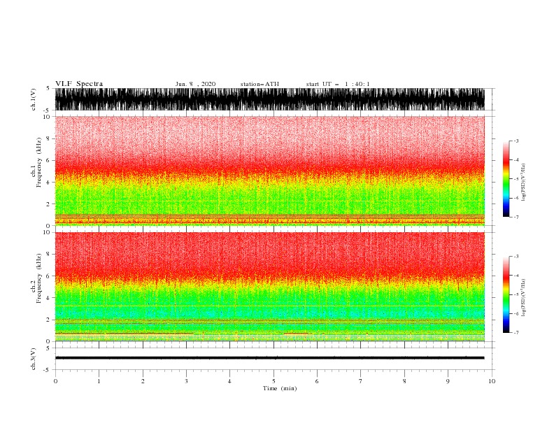Click inside the ch.1 spectrogram panel
This screenshot has width=554, height=428.
click(x=269, y=171)
